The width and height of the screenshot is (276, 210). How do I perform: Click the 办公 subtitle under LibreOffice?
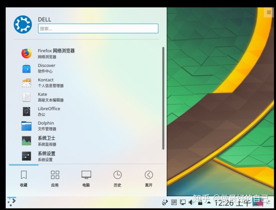tap(41, 114)
